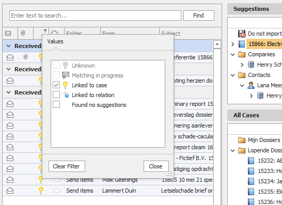Click the 'Send items' folder cell of Lammert Duin
Image resolution: width=282 pixels, height=205 pixels.
80,191
